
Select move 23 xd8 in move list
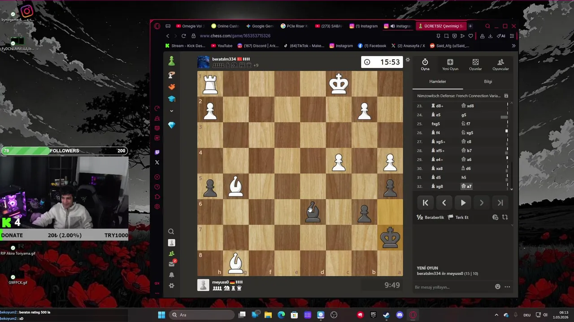[x=467, y=106]
